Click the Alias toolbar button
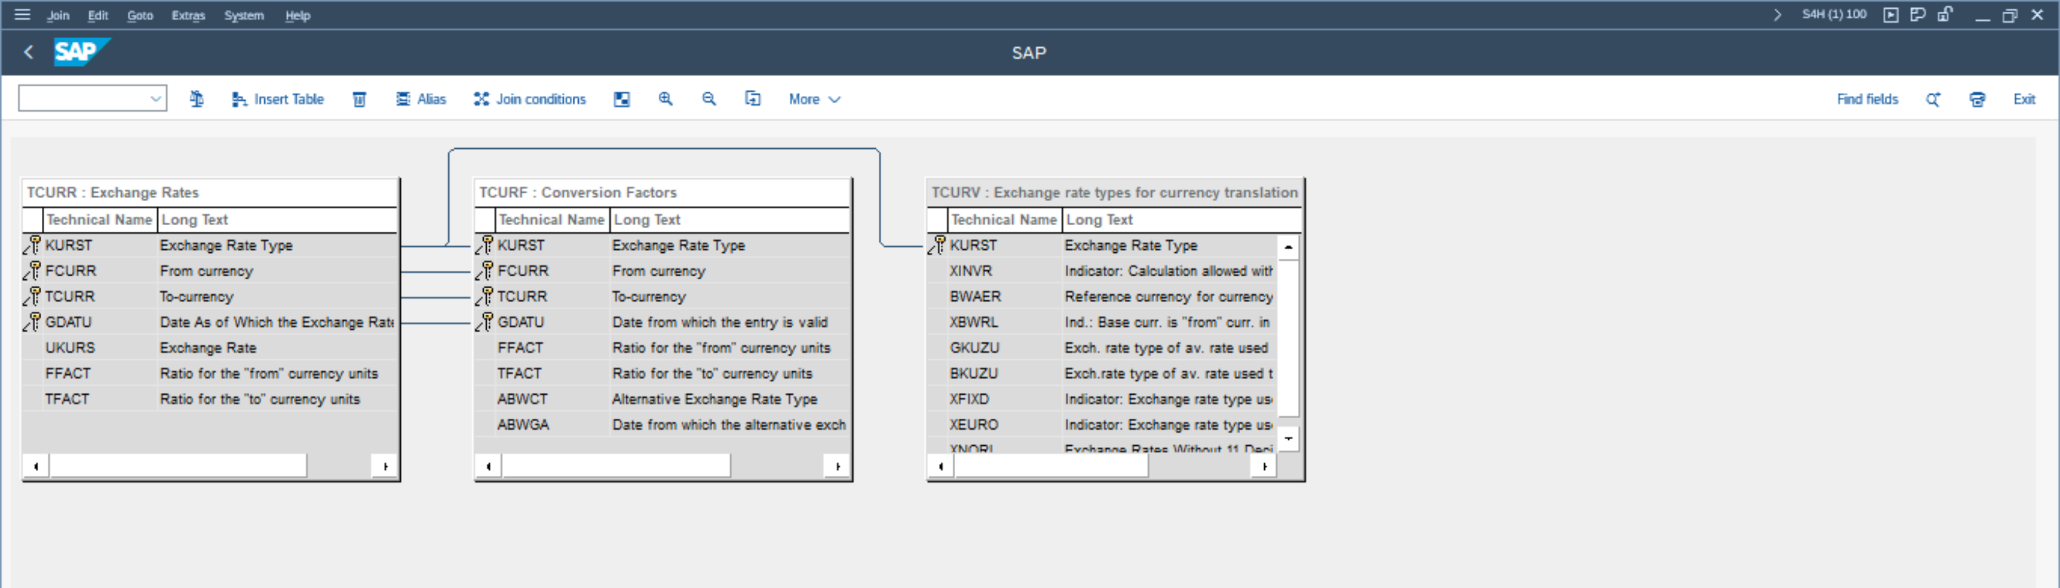 point(421,99)
